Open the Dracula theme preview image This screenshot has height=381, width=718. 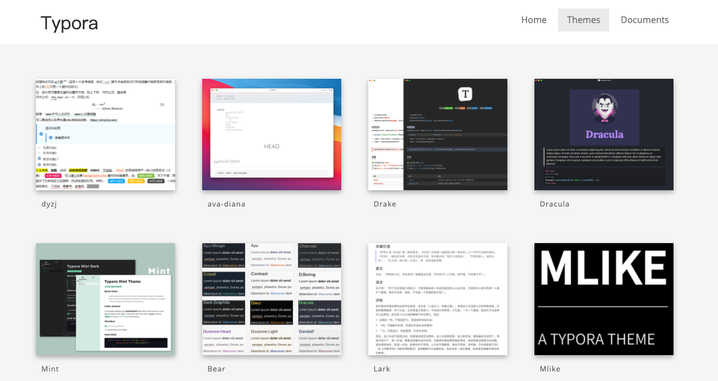604,135
